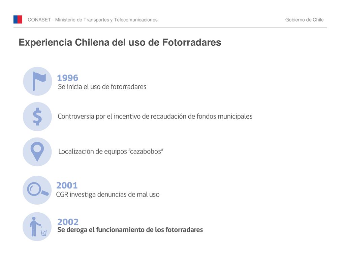The width and height of the screenshot is (345, 258).
Task: Click the map location pin icon
Action: point(37,152)
